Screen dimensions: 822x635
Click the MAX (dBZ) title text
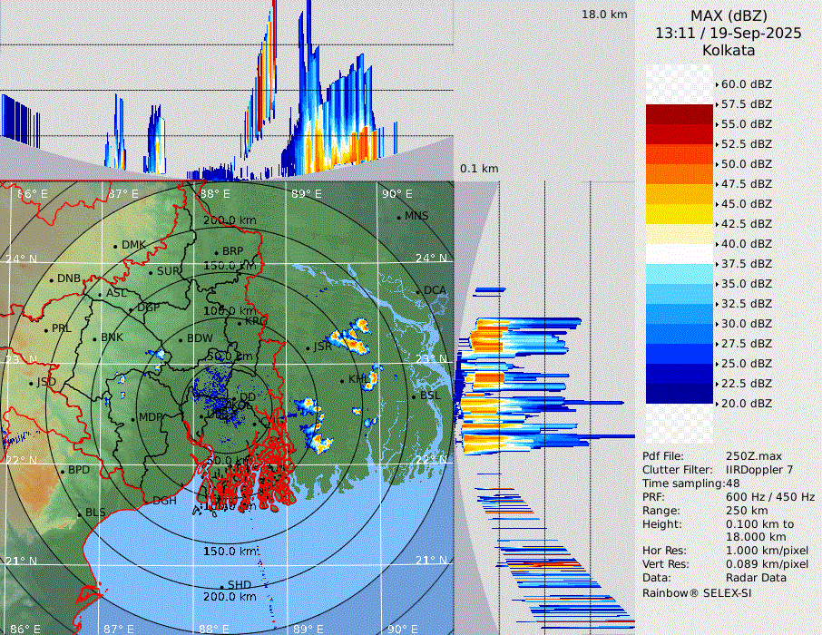(x=728, y=15)
